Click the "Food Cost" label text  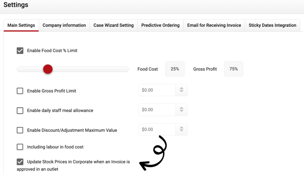click(148, 69)
